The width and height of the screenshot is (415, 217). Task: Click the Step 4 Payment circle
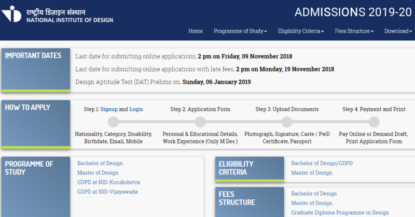click(x=374, y=122)
